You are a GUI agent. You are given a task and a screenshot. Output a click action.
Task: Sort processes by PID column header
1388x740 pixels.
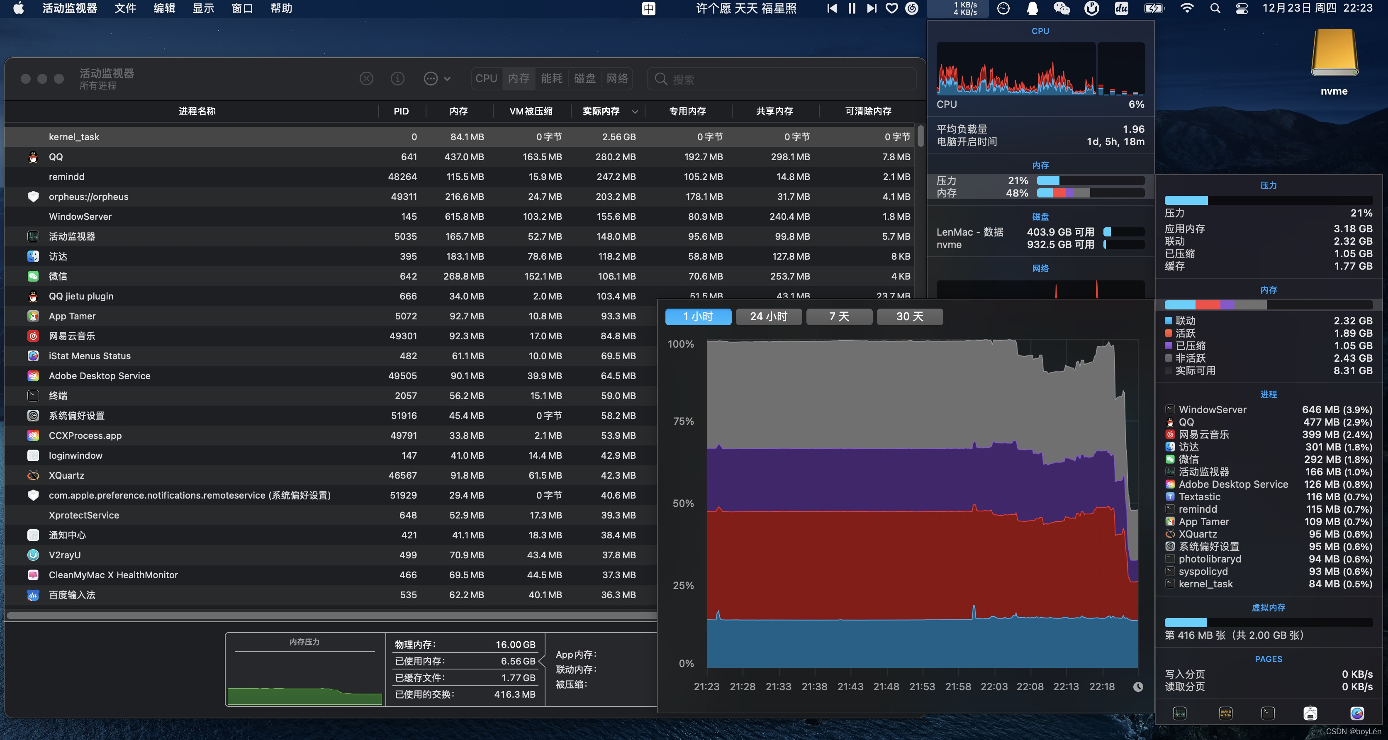[x=401, y=111]
